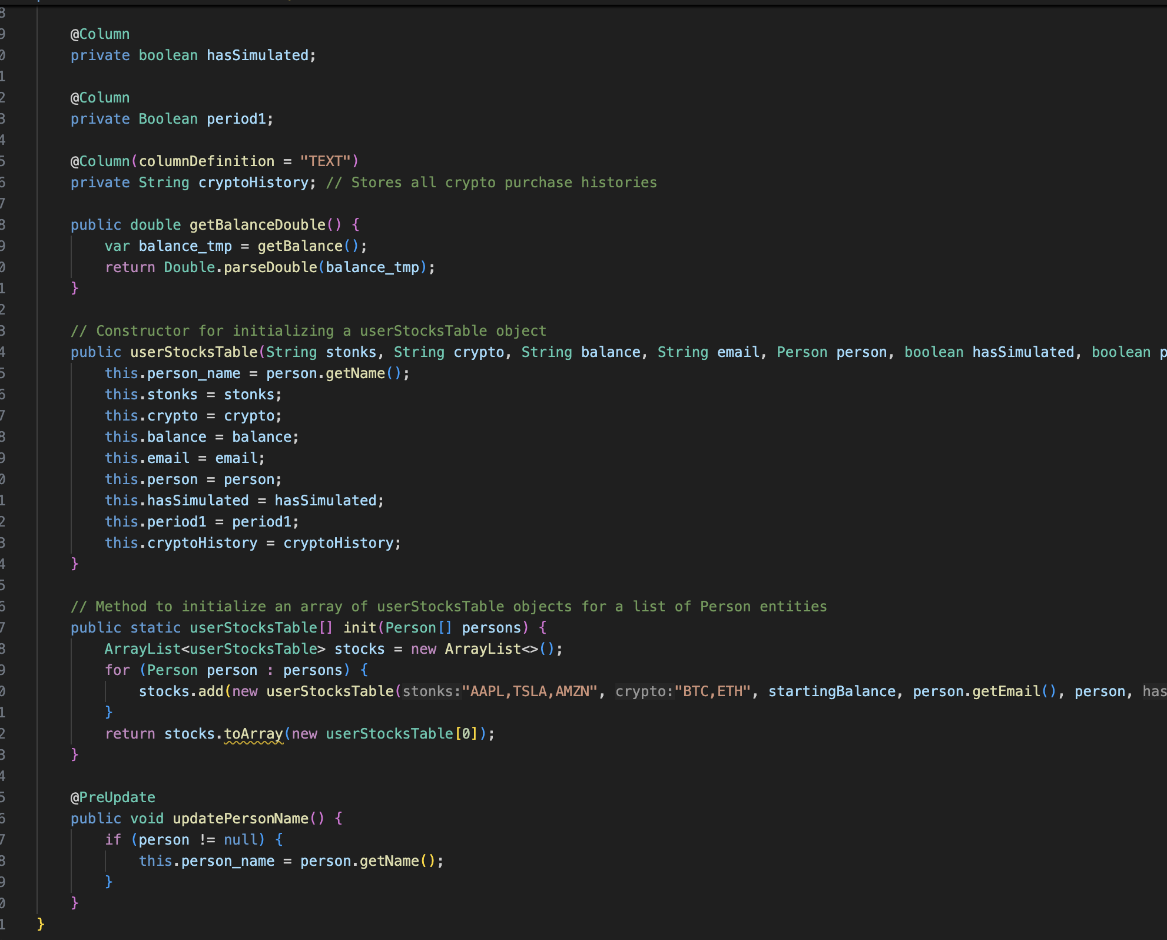Click the 'person != null' condition

[x=198, y=840]
